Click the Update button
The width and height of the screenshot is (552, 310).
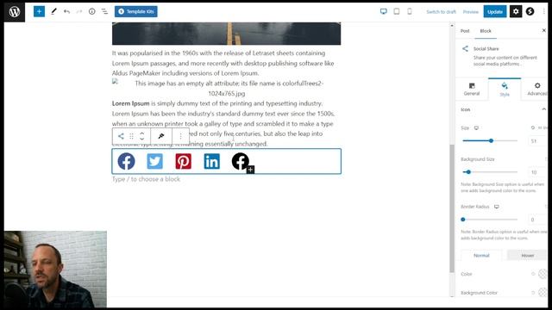click(494, 11)
